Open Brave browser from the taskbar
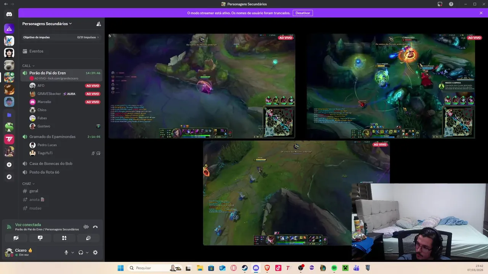This screenshot has height=274, width=488. (267, 268)
